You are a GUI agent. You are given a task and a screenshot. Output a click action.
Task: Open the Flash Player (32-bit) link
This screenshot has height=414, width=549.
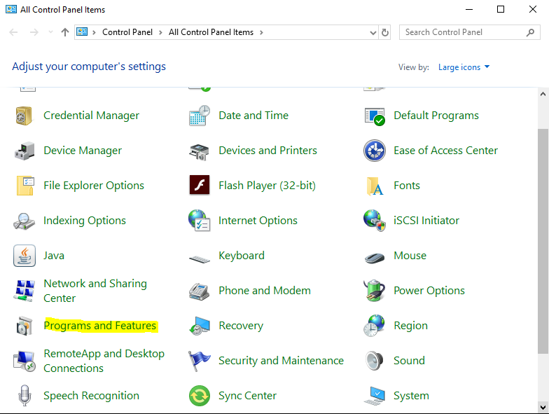pos(267,186)
